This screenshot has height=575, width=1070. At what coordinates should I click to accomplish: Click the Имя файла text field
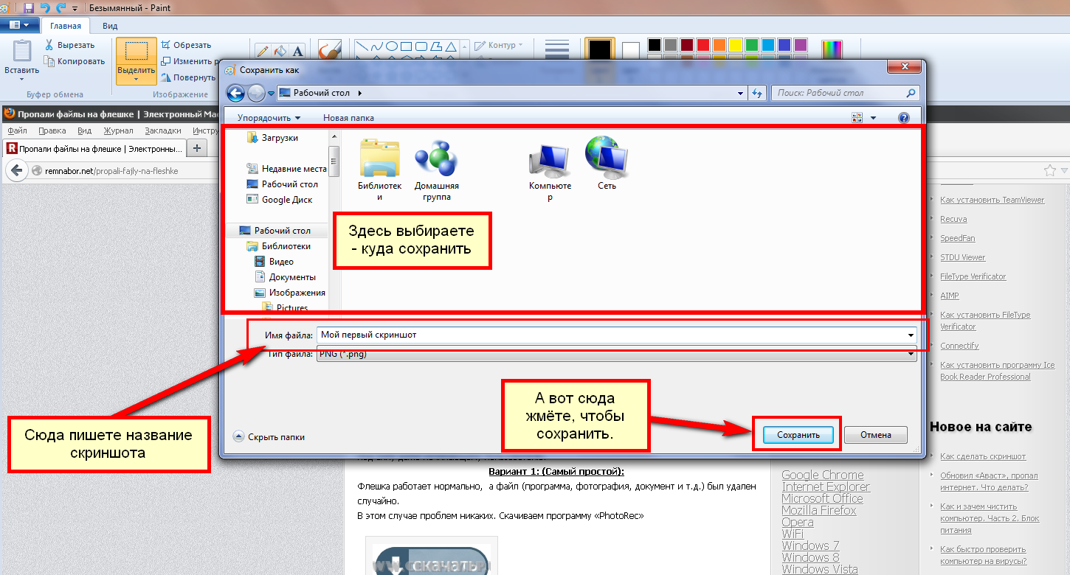pos(612,335)
